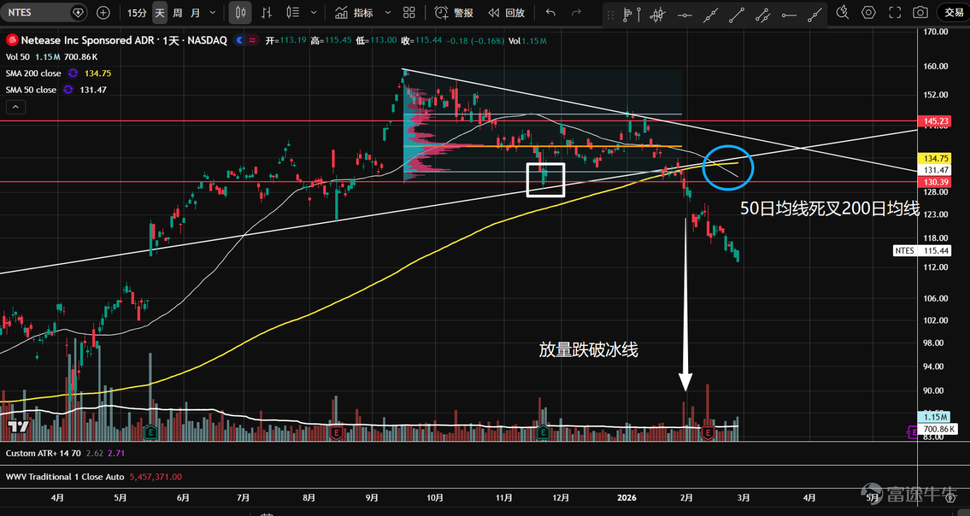
Task: Open the 交易 trade panel
Action: coord(954,12)
